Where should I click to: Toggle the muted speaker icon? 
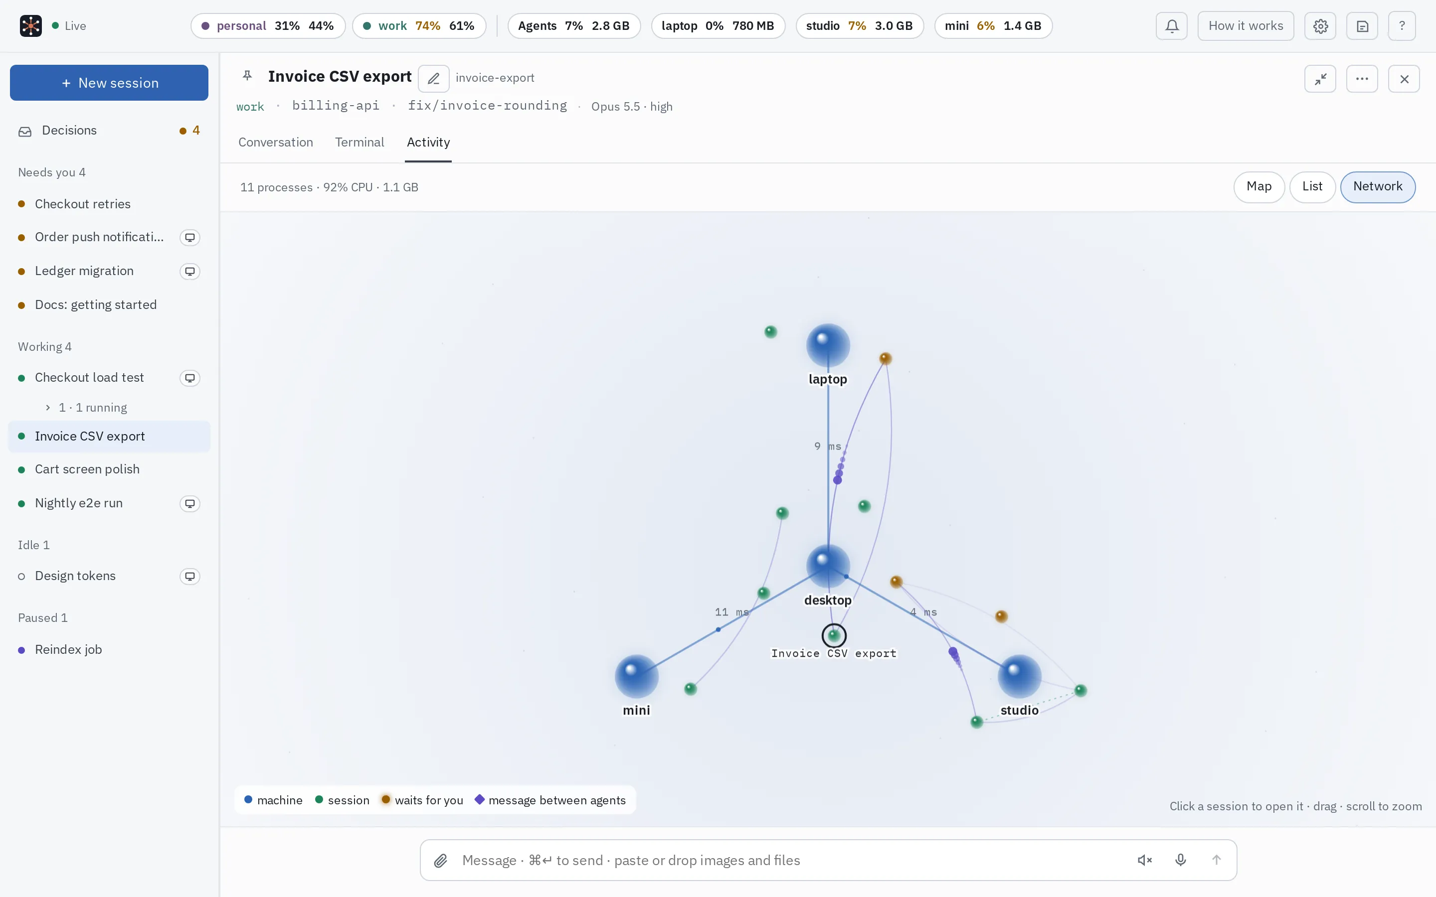point(1145,860)
